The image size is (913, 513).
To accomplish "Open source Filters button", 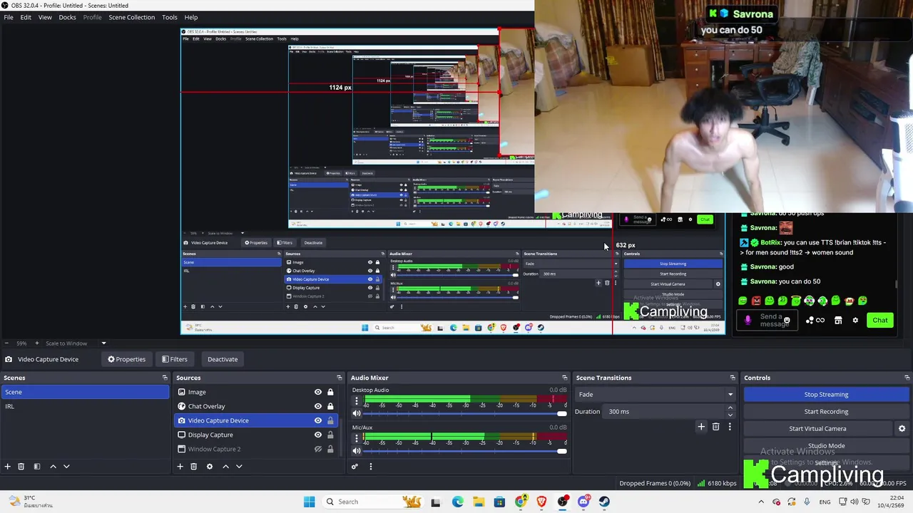I will [x=174, y=359].
